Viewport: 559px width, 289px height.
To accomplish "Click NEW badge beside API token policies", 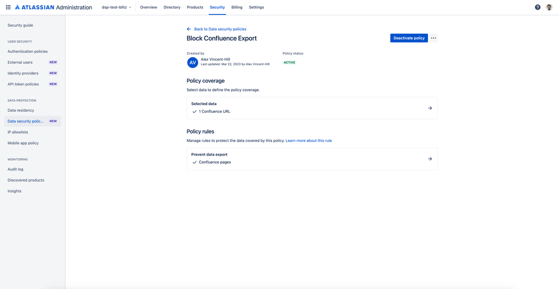I will [53, 84].
